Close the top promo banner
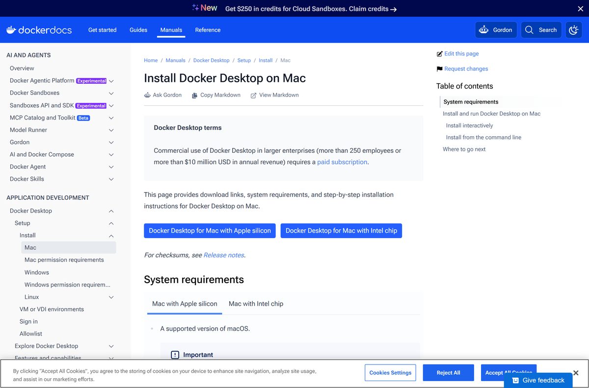Image resolution: width=589 pixels, height=388 pixels. click(x=580, y=8)
